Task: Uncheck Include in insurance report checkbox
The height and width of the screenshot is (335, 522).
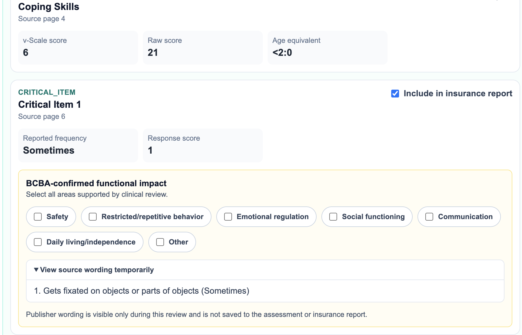Action: (395, 94)
